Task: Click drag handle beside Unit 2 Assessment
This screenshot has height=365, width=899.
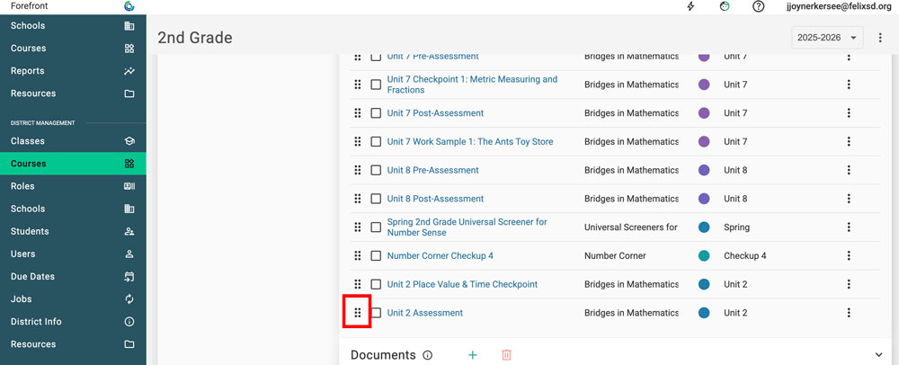Action: click(357, 313)
